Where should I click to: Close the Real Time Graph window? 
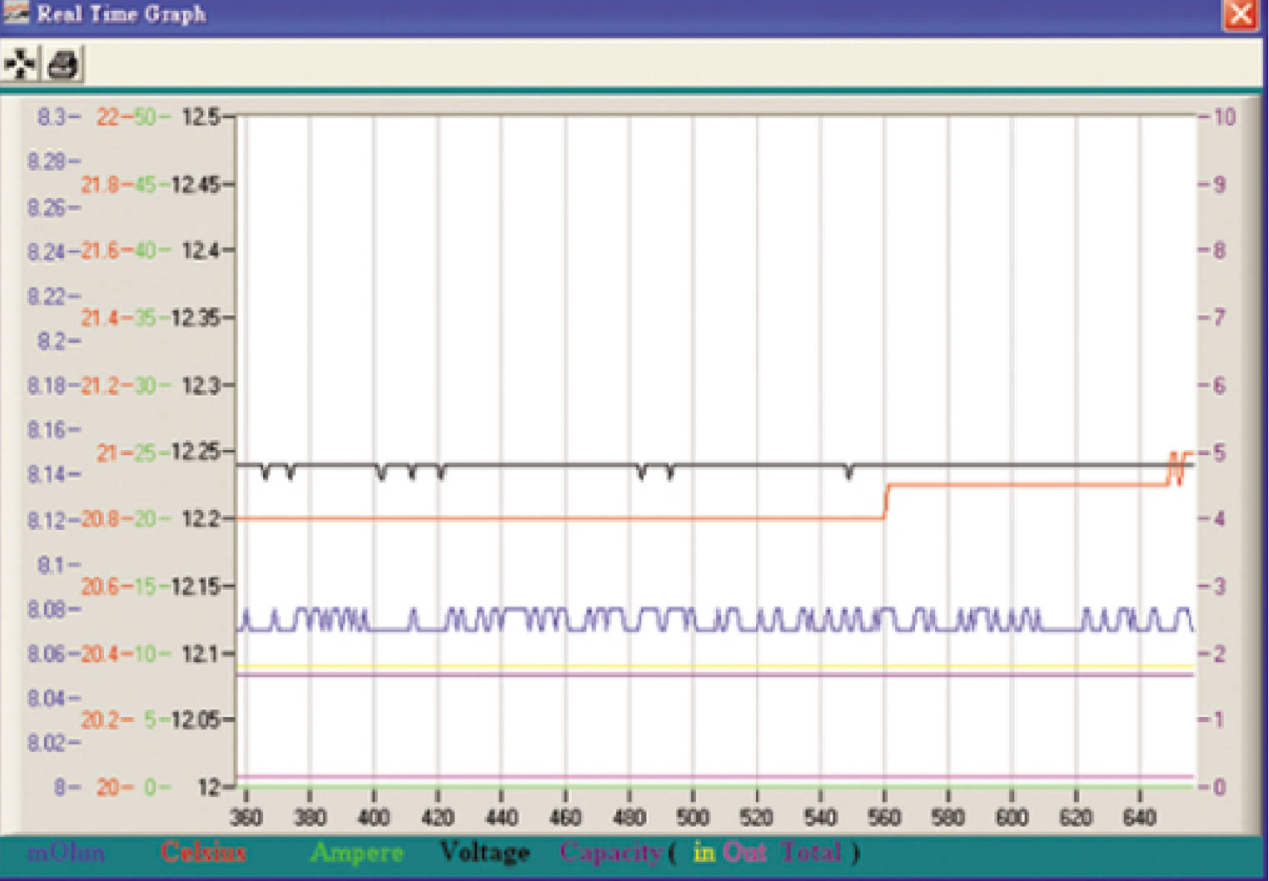click(x=1240, y=14)
